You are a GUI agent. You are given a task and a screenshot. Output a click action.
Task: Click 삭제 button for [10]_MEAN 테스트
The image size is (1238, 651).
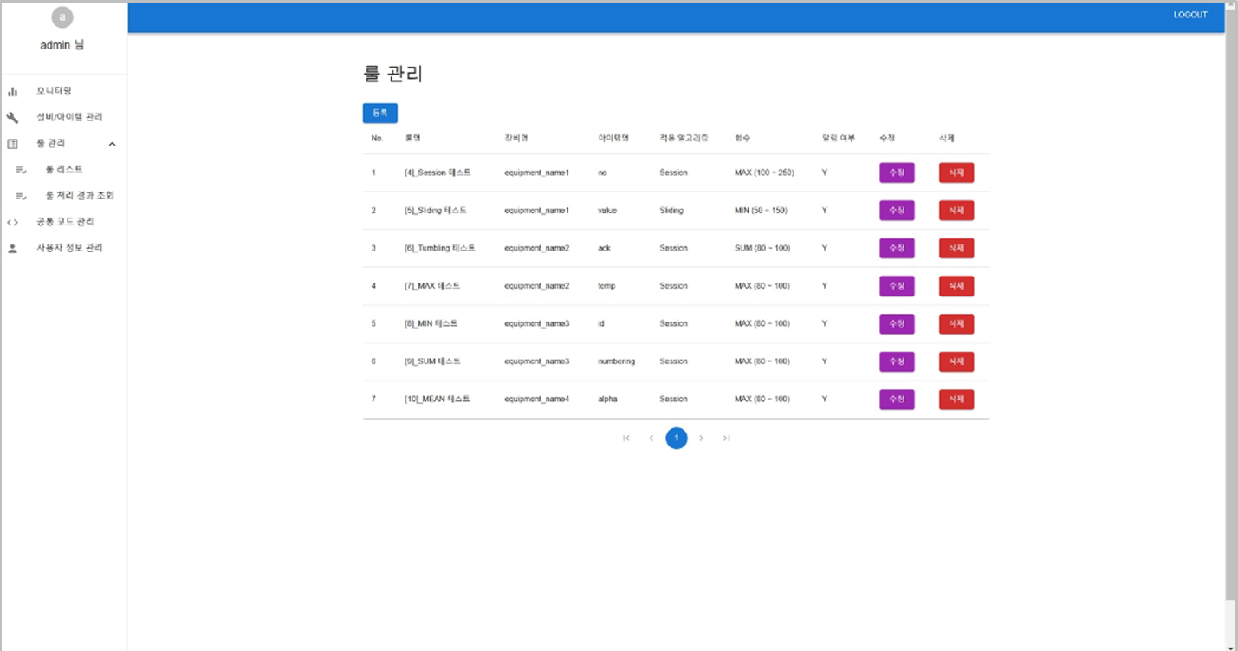click(x=956, y=399)
